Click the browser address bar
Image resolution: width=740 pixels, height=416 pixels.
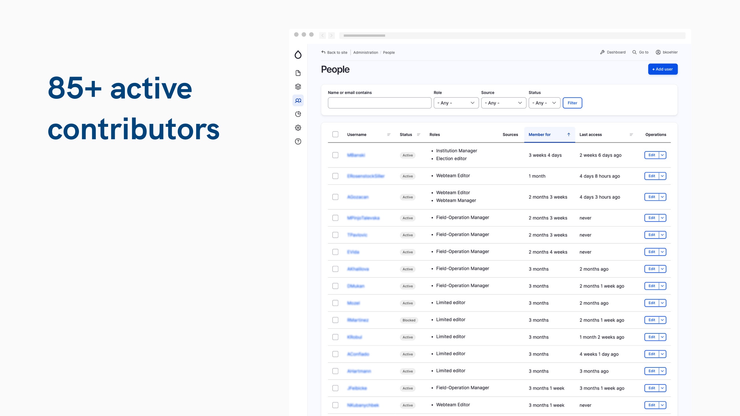coord(512,36)
